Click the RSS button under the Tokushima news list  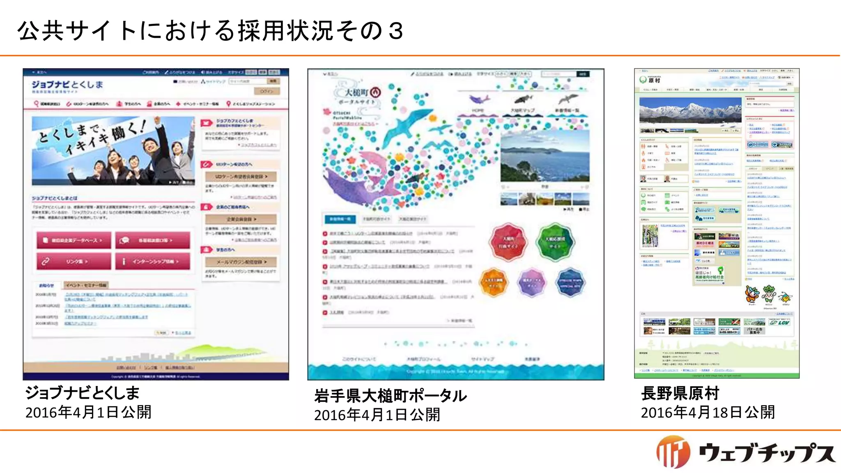[161, 333]
